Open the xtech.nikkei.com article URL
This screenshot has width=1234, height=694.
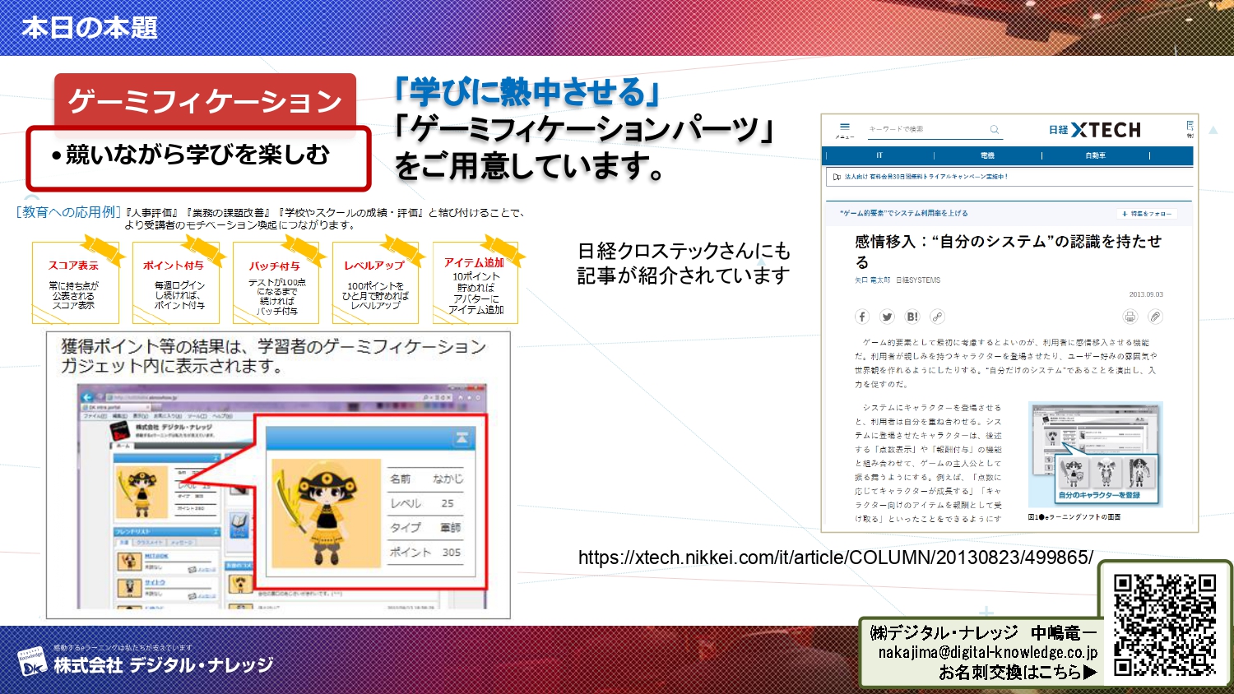coord(835,558)
